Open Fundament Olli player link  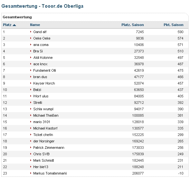pos(44,70)
